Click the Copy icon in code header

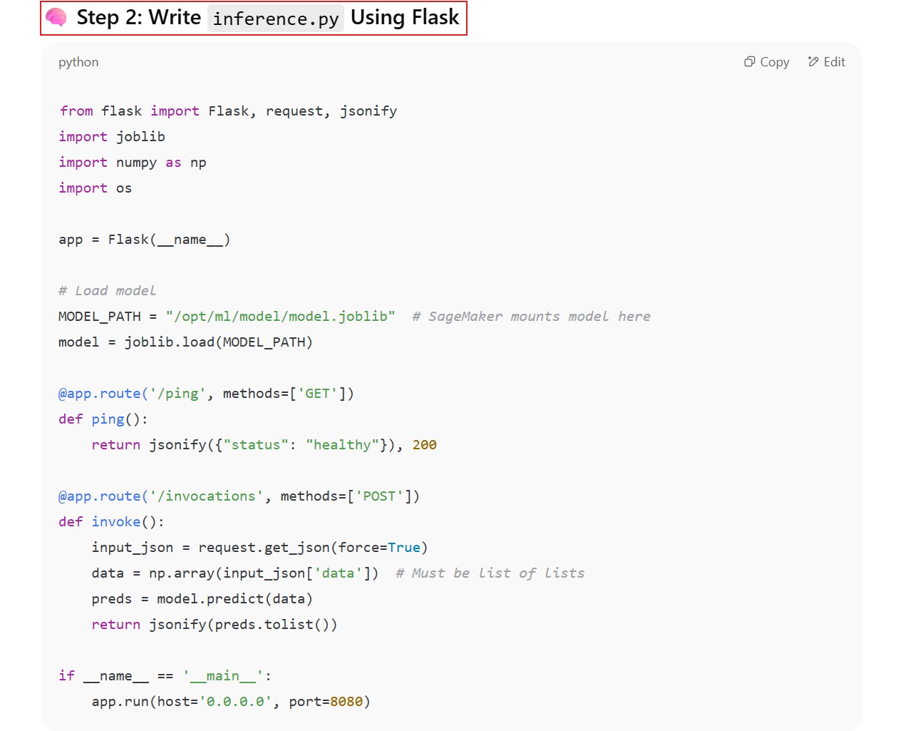(749, 62)
